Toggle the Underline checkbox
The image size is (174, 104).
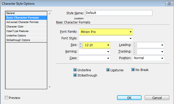click(75, 70)
